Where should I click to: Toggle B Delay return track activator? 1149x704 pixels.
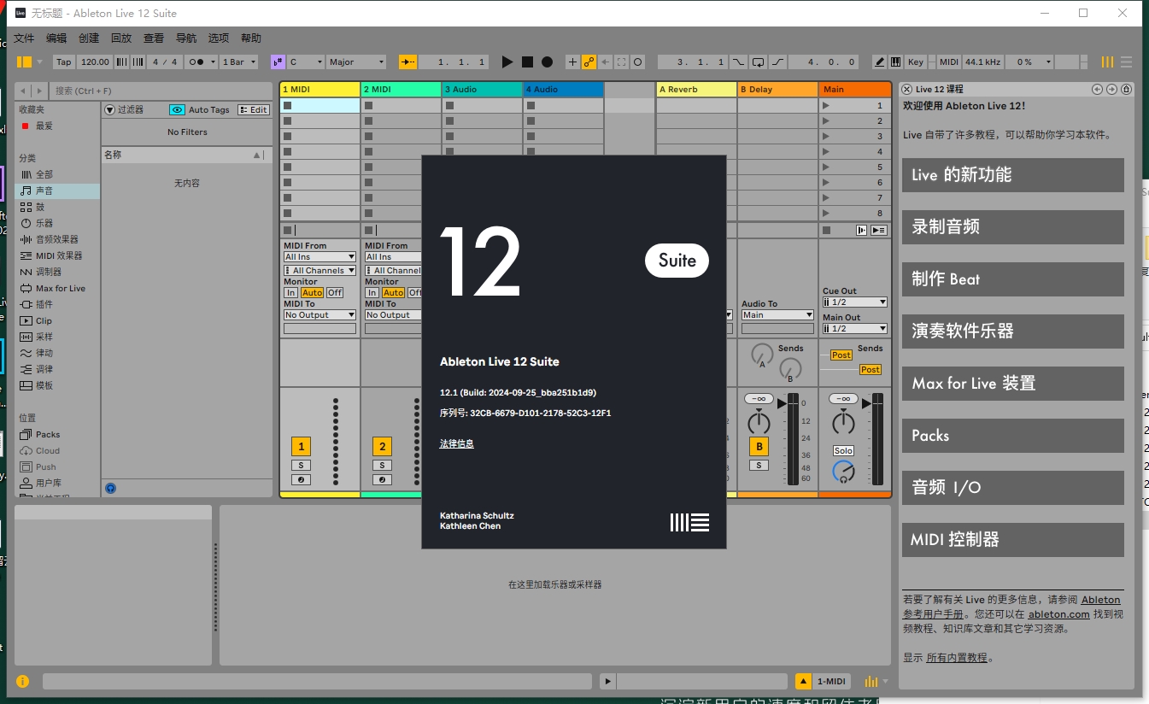click(x=759, y=446)
